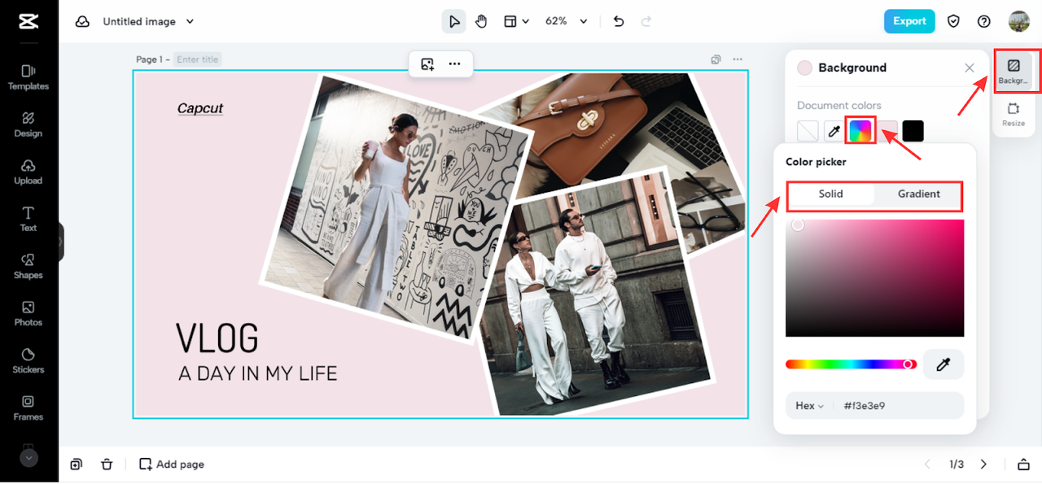This screenshot has width=1042, height=484.
Task: Open the Upload sidebar panel
Action: [28, 172]
